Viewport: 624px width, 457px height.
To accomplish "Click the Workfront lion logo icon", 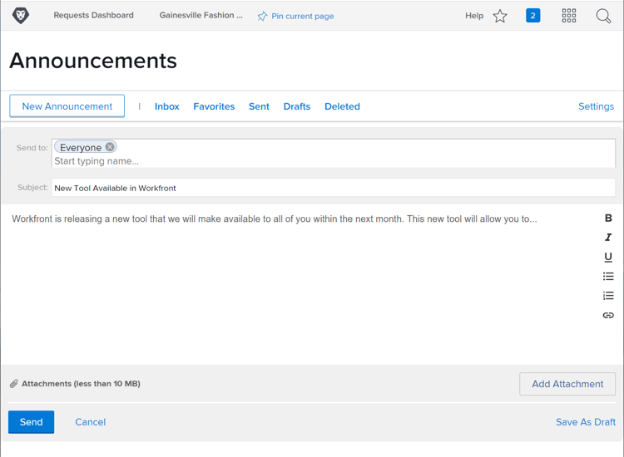I will (20, 16).
